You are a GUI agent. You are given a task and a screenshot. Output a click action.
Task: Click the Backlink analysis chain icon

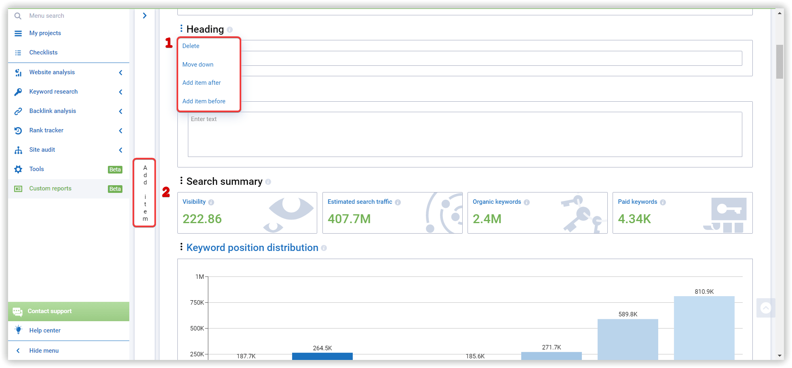point(18,111)
